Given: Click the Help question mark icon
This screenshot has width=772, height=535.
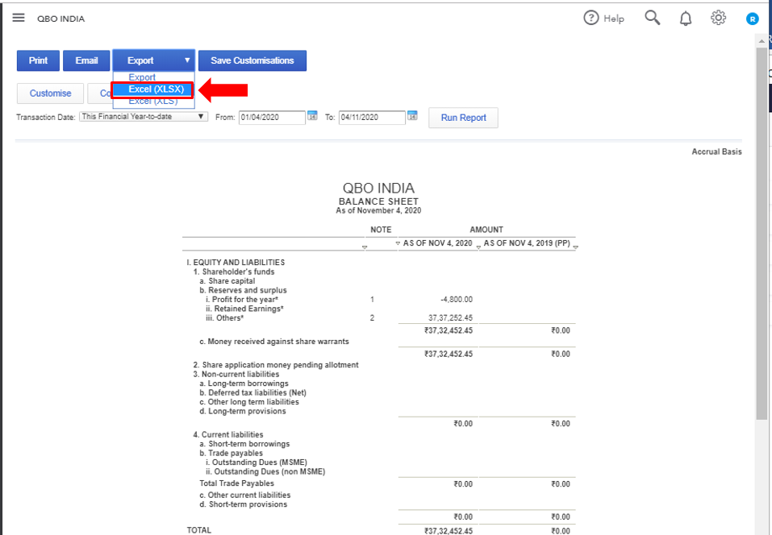Looking at the screenshot, I should (x=590, y=19).
